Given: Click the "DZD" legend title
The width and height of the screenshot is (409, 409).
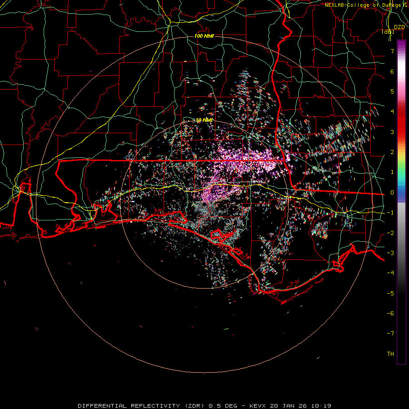Looking at the screenshot, I should (399, 27).
